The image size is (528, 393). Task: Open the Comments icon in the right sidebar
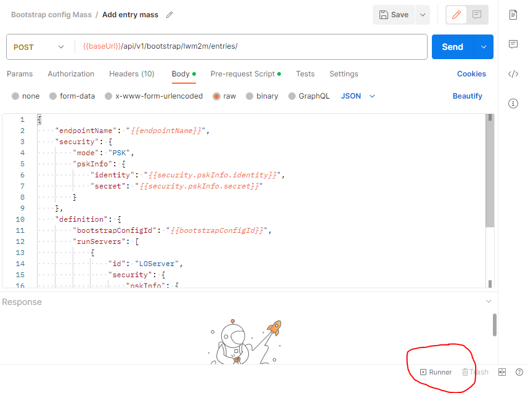pyautogui.click(x=513, y=44)
